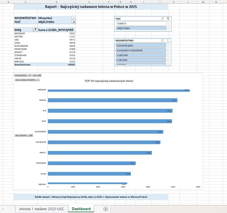Toggle multi-select in PŁEĆ slicer
The width and height of the screenshot is (227, 213).
pyautogui.click(x=163, y=18)
